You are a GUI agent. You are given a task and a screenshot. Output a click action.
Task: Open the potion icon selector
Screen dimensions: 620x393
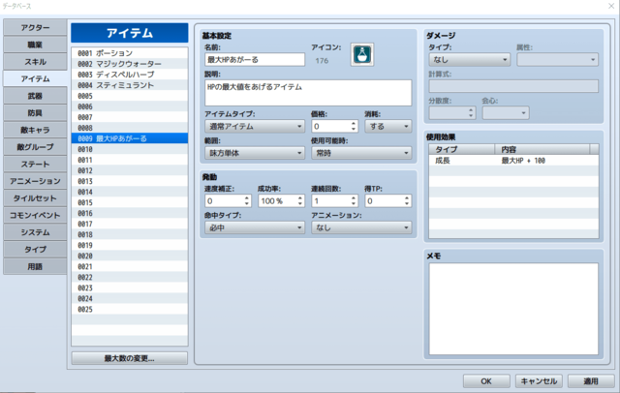tap(362, 54)
